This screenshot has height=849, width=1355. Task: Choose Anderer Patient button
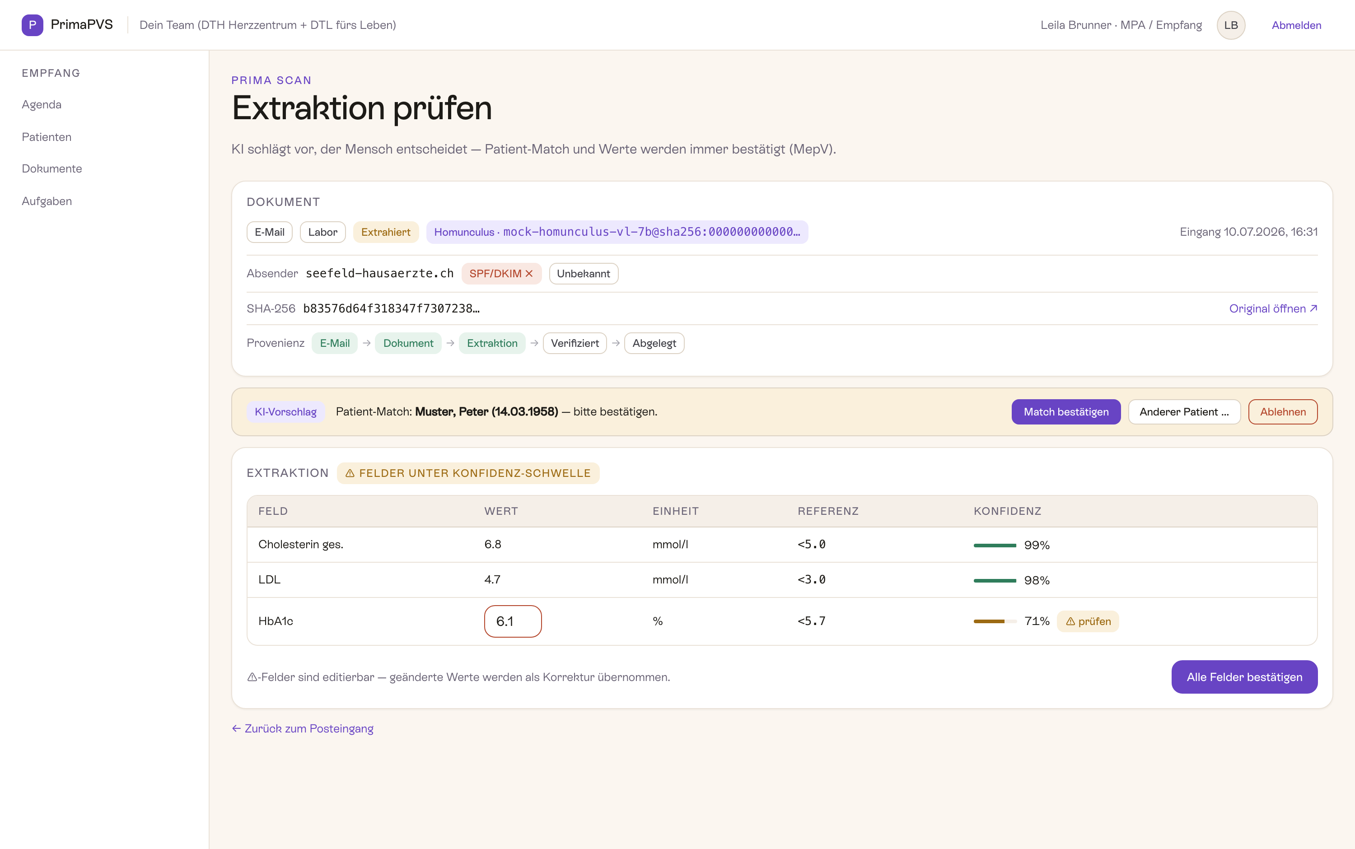[1184, 411]
